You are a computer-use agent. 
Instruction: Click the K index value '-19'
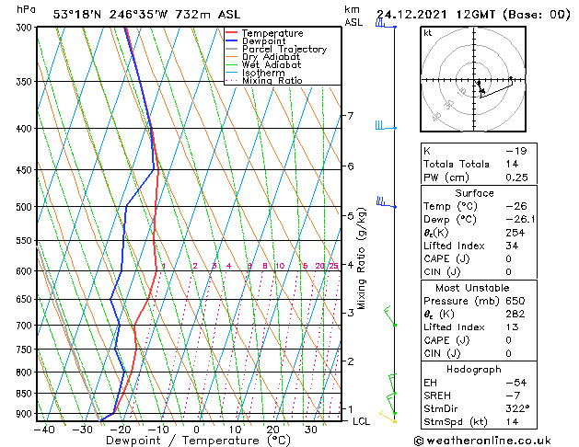pos(516,151)
